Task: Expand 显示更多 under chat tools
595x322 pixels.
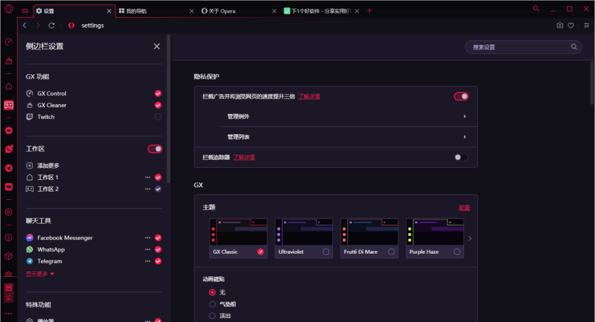Action: pos(40,274)
